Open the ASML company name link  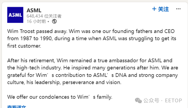click(34, 10)
